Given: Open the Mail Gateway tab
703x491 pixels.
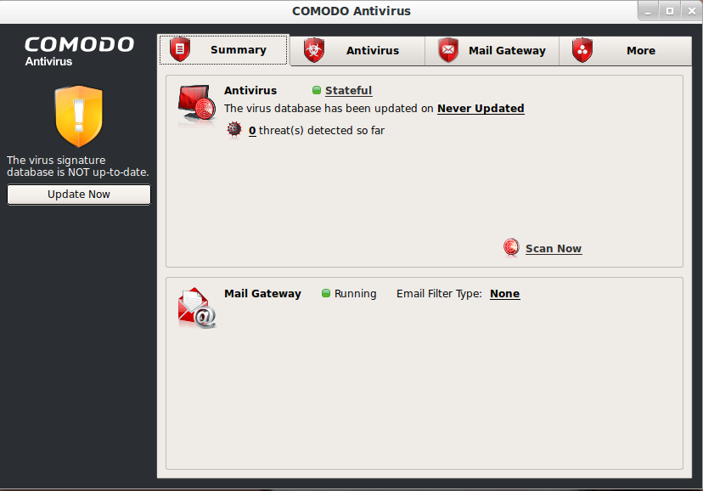Looking at the screenshot, I should pyautogui.click(x=492, y=51).
